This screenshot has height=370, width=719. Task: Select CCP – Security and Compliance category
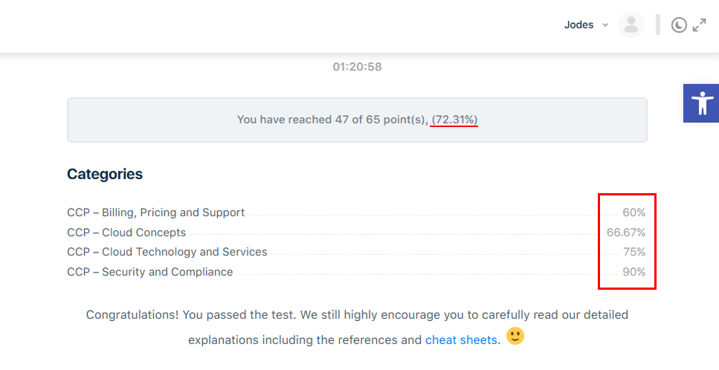(x=150, y=272)
